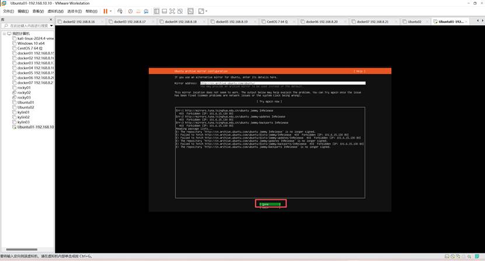Select kylin01 in the library tree
Screen dimensions: 485x261
pos(21,112)
